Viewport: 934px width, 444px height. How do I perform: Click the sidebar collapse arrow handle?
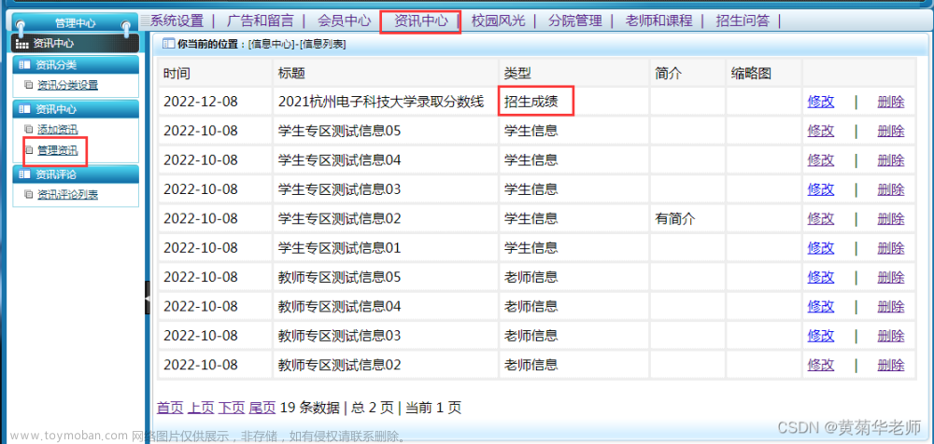click(148, 298)
